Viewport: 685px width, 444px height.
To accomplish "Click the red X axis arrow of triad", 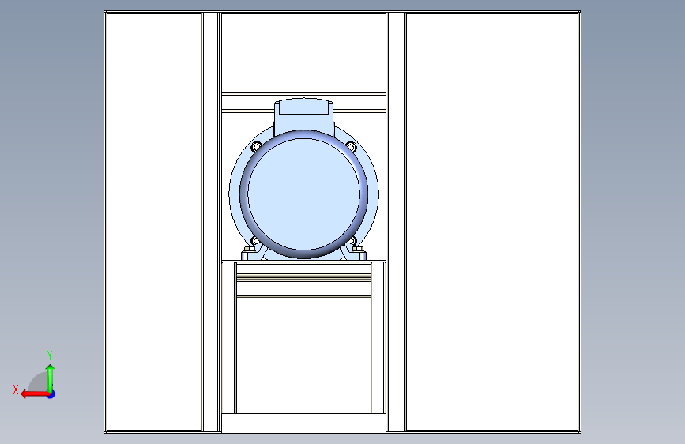I will [x=35, y=394].
